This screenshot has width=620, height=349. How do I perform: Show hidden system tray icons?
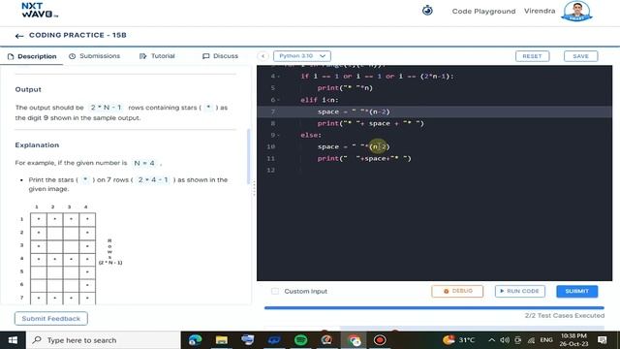tap(491, 340)
